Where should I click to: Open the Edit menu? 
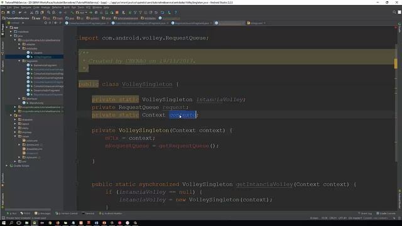tap(9, 8)
